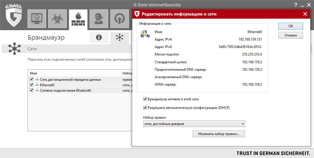Click the update arrow icon
This screenshot has height=158, width=314.
[119, 19]
